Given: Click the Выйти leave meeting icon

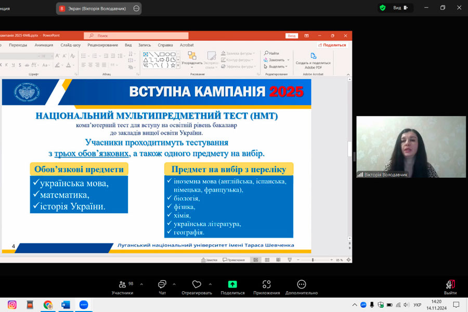Looking at the screenshot, I should pyautogui.click(x=450, y=284).
